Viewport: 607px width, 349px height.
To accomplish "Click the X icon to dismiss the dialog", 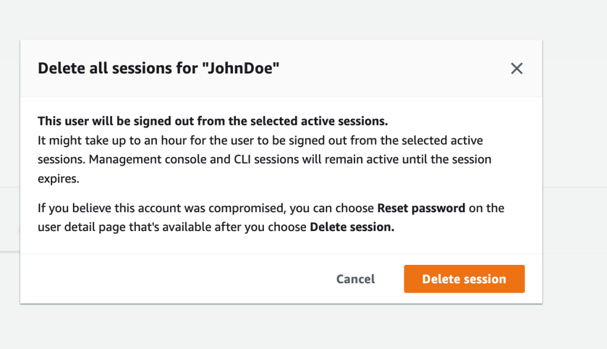I will (516, 68).
